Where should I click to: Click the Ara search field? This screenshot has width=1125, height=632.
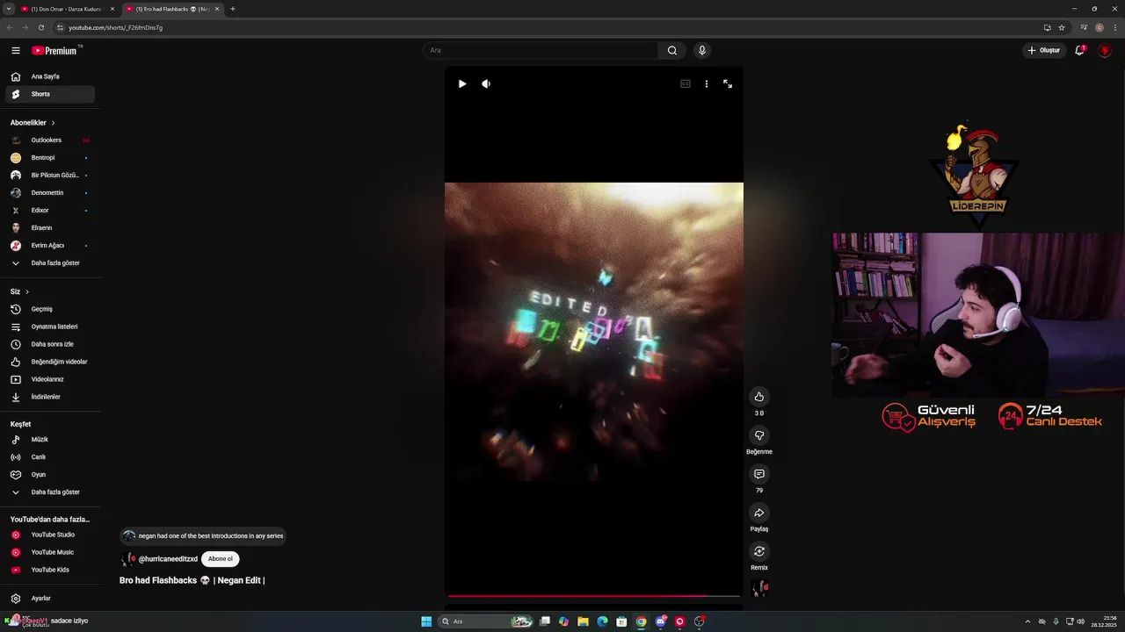point(541,50)
